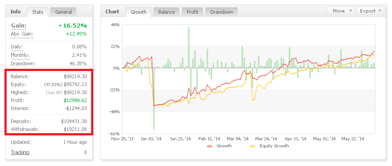Screen dimensions: 392x166
Task: Click the Tracking link
Action: [x=20, y=152]
